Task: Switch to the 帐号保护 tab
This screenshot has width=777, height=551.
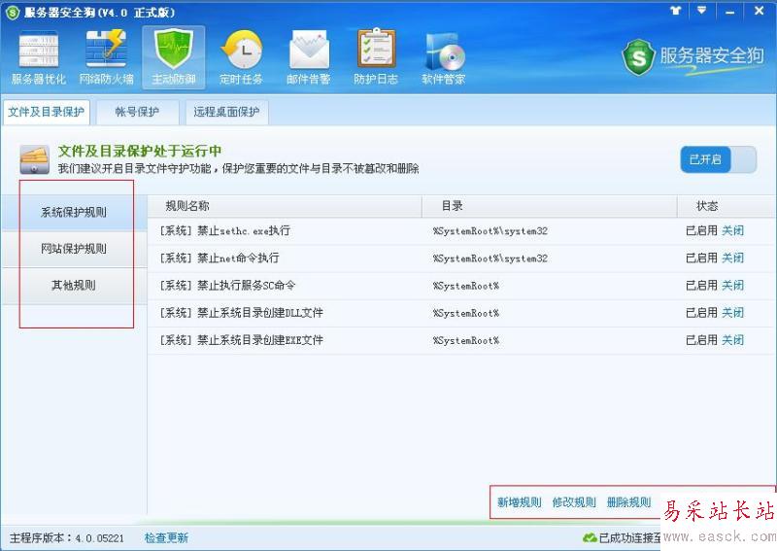Action: click(137, 112)
